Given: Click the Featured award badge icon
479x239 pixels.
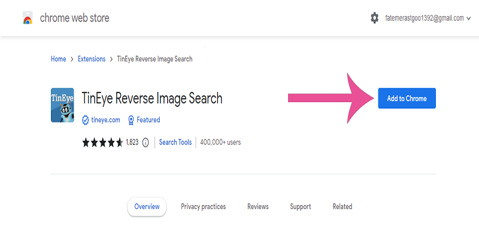Looking at the screenshot, I should [x=131, y=120].
